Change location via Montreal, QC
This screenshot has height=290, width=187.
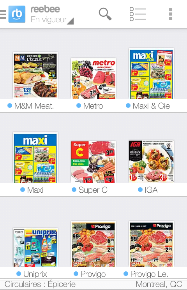[x=159, y=284]
